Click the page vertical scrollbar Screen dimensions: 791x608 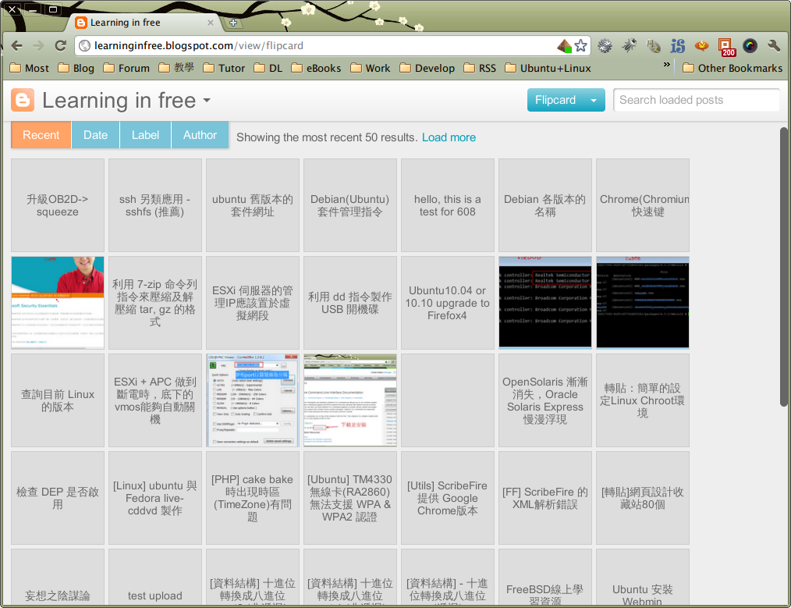click(x=784, y=266)
